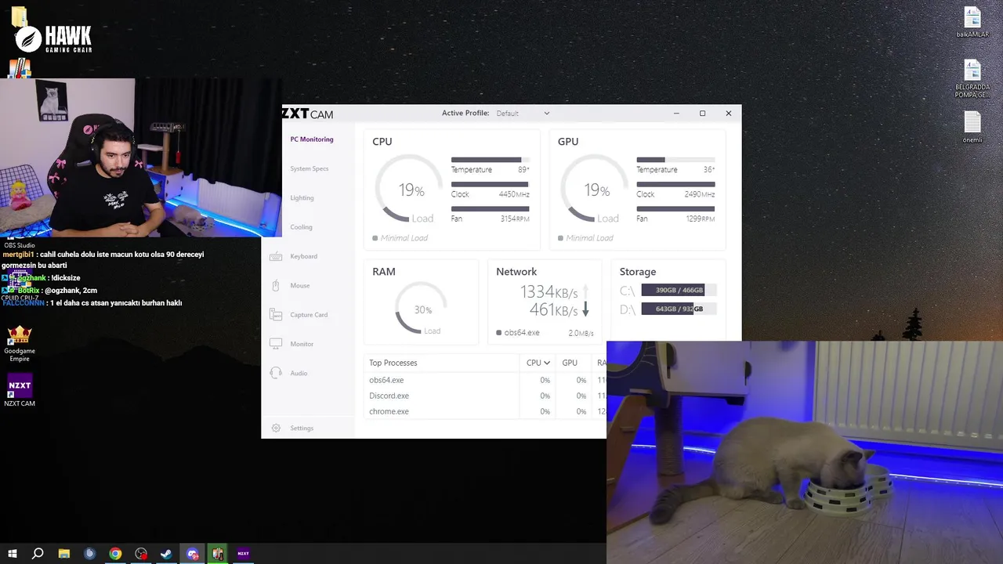Click the NZXT CAM window logo

tap(307, 114)
